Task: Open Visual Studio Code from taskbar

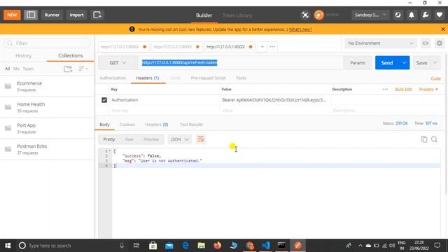Action: point(266,246)
